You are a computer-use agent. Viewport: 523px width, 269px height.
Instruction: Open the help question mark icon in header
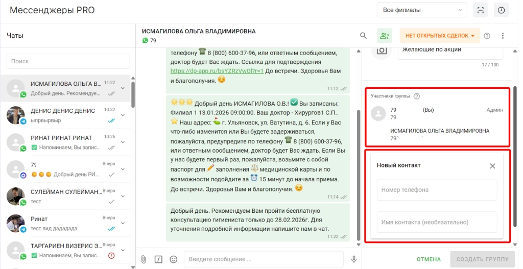[487, 36]
